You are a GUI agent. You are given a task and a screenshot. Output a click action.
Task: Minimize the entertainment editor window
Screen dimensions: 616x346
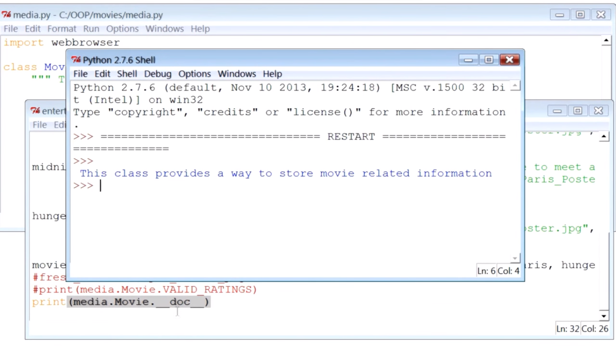[557, 111]
